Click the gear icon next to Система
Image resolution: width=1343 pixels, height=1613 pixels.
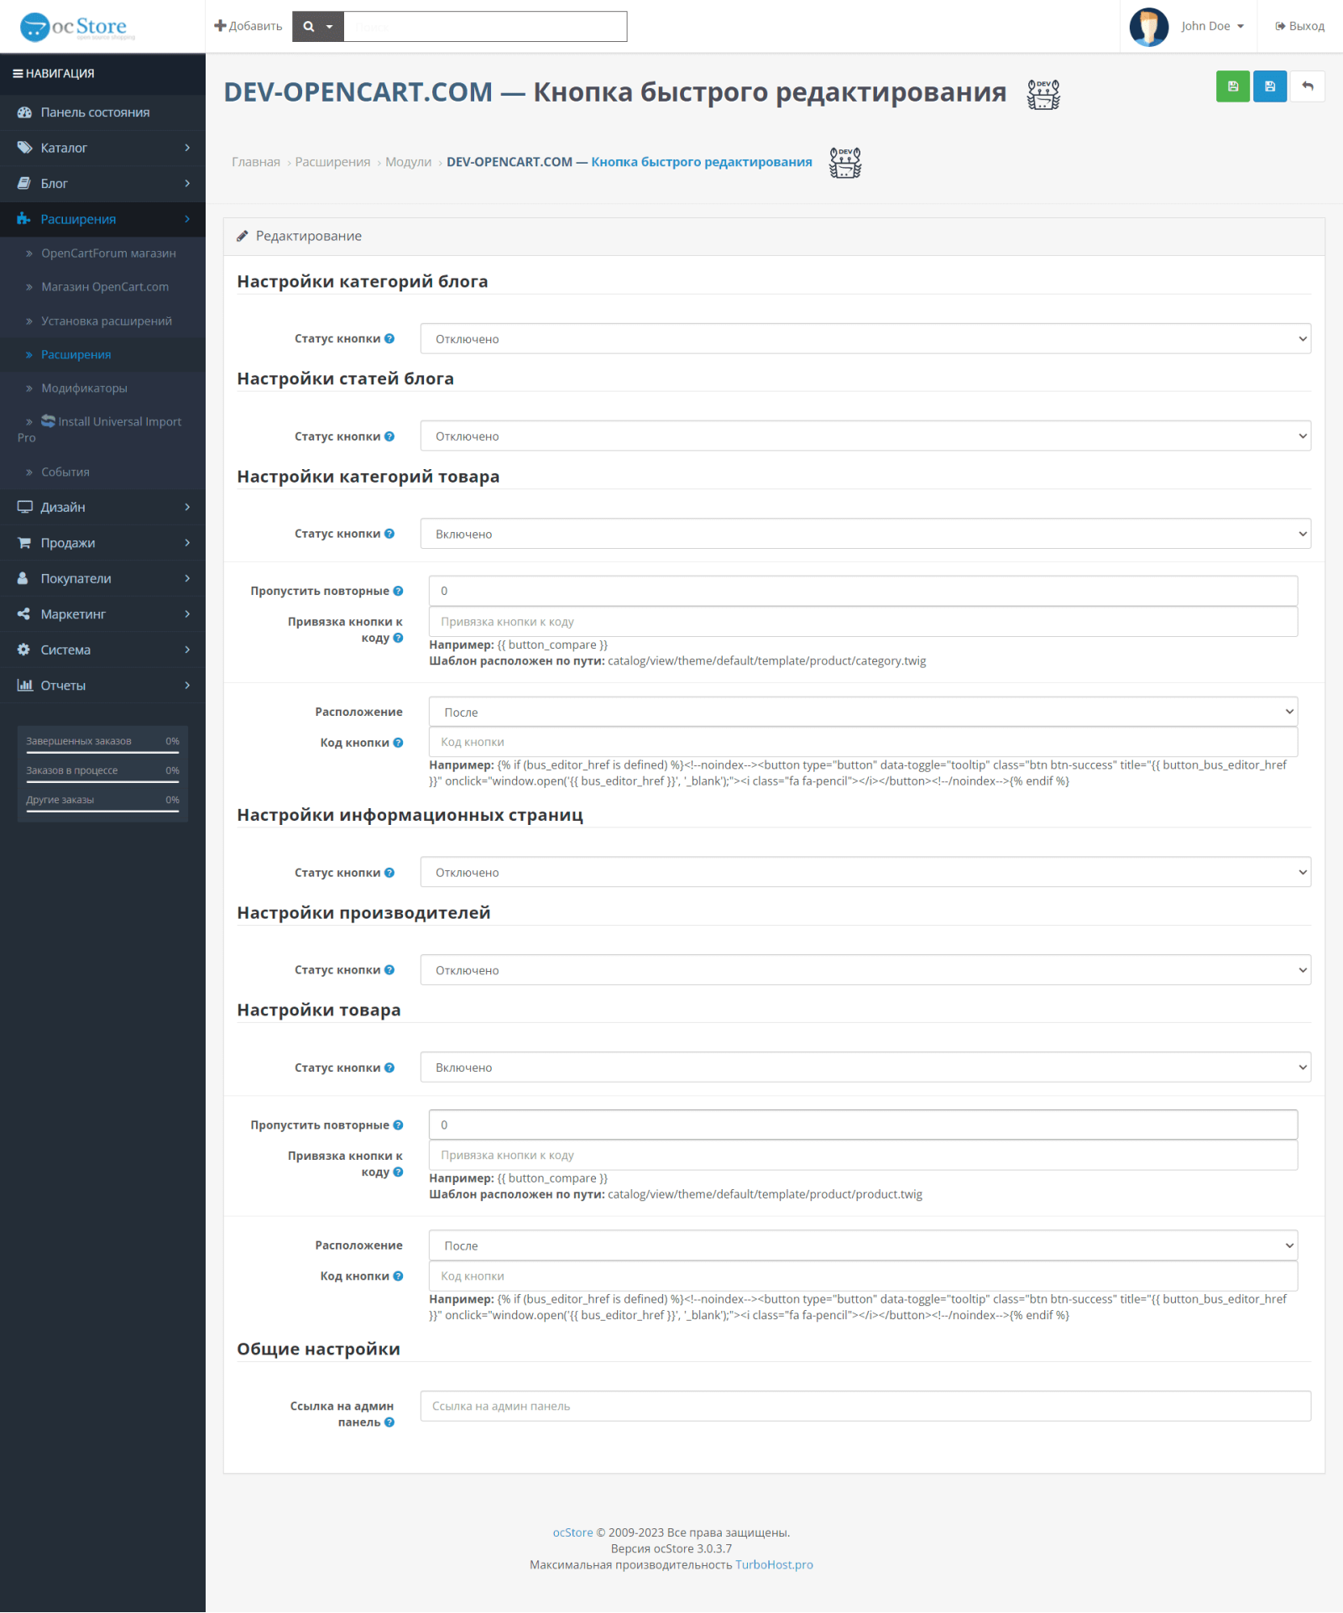24,650
